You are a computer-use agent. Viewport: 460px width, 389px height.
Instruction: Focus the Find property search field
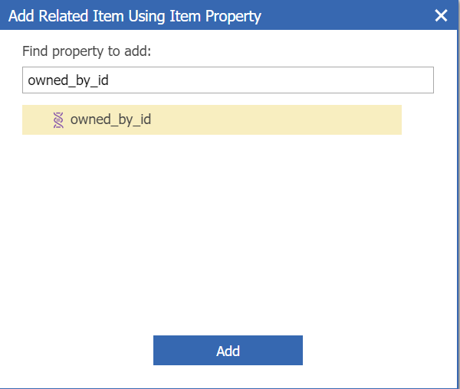(228, 80)
